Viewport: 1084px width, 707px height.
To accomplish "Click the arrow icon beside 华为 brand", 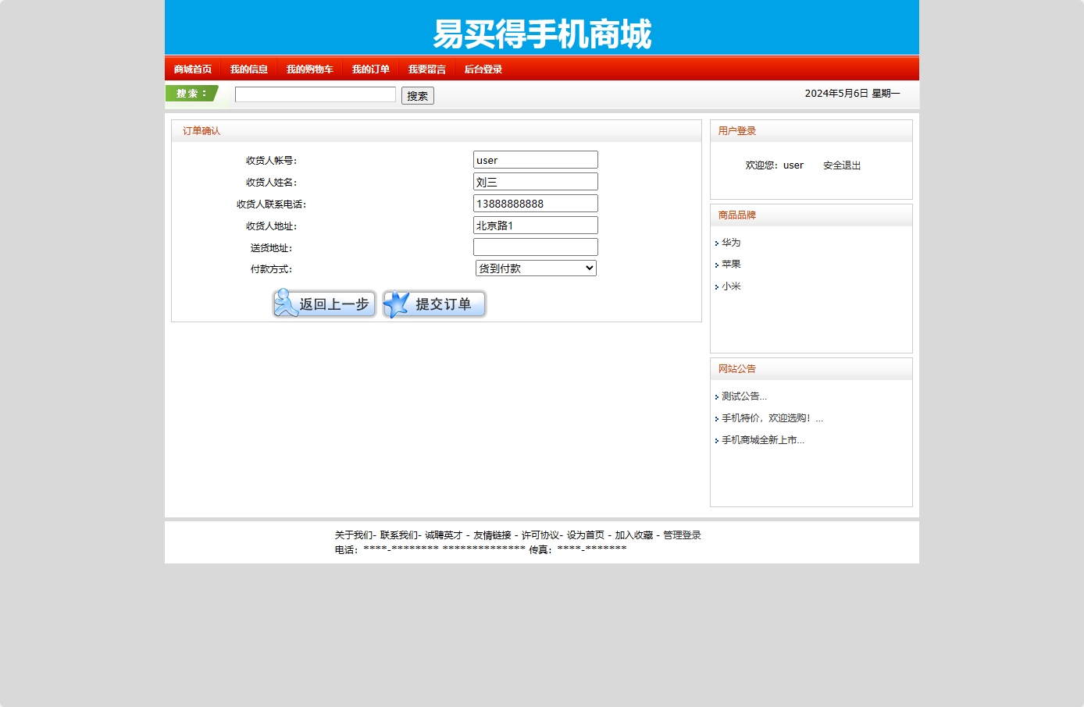I will click(x=718, y=243).
